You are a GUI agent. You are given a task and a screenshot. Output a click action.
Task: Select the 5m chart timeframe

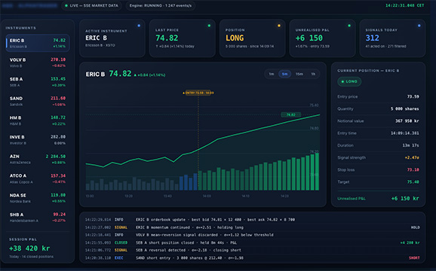[284, 74]
